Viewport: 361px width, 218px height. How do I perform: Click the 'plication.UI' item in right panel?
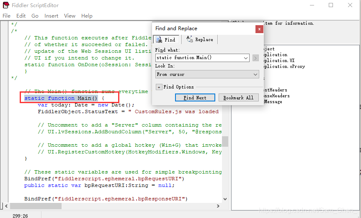click(279, 60)
